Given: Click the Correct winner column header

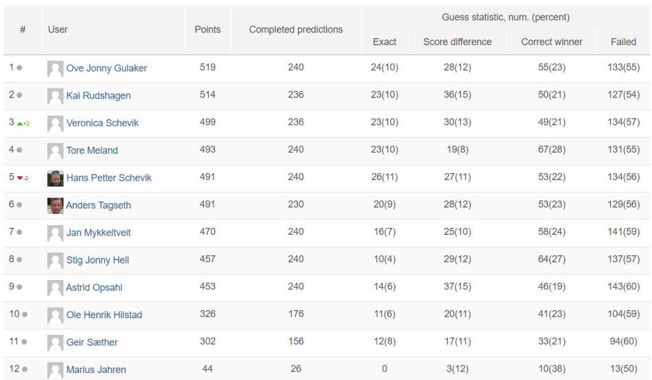Looking at the screenshot, I should [x=551, y=42].
